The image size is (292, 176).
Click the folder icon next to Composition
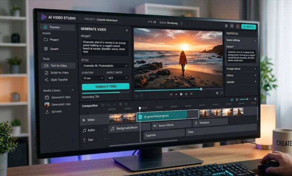(103, 105)
